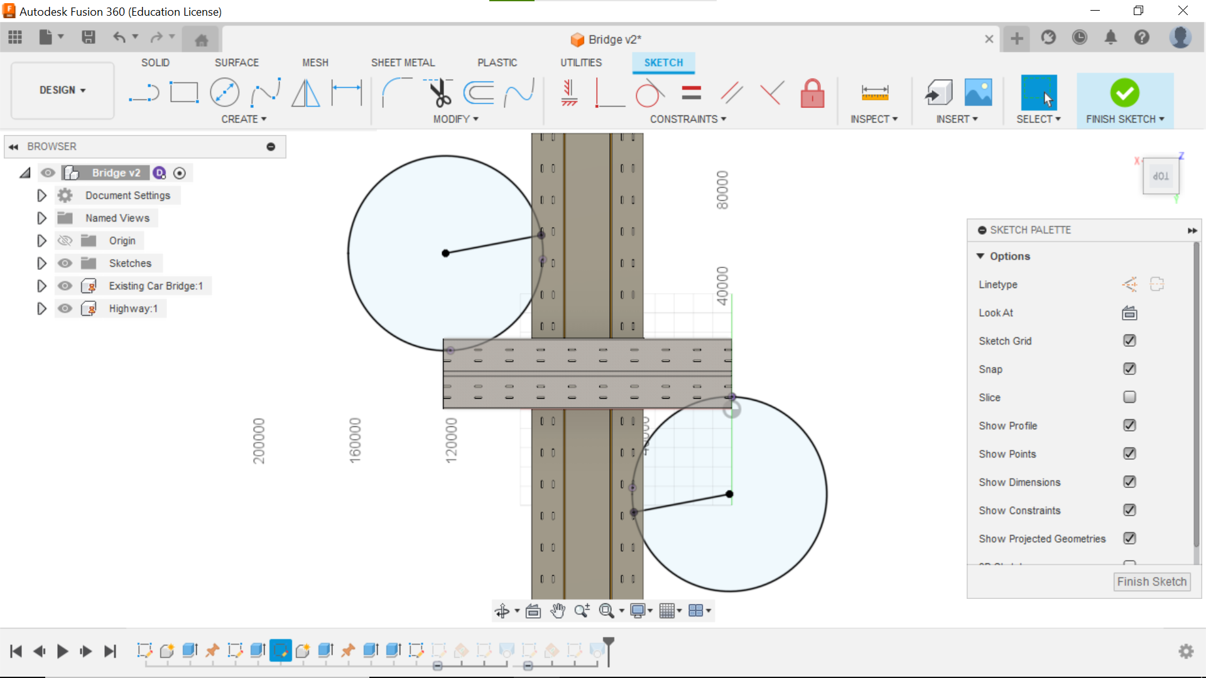Uncheck the Sketch Grid checkbox
Screen dimensions: 1206x678
(x=1129, y=341)
